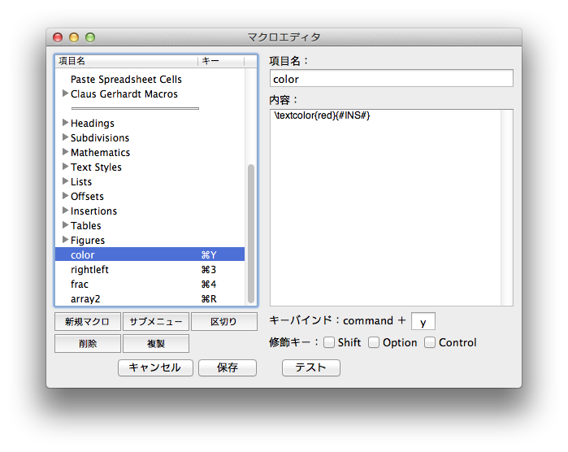
Task: Expand the Subdivisions submenu
Action: (x=65, y=137)
